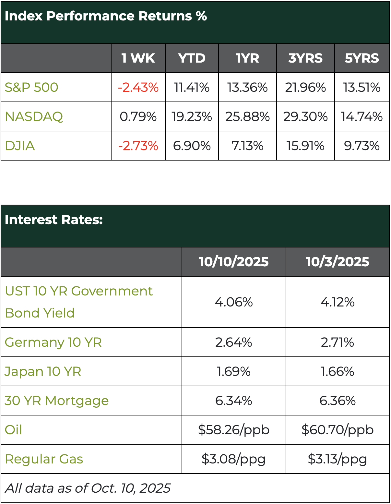
Task: Select the NASDAQ index label
Action: click(34, 116)
